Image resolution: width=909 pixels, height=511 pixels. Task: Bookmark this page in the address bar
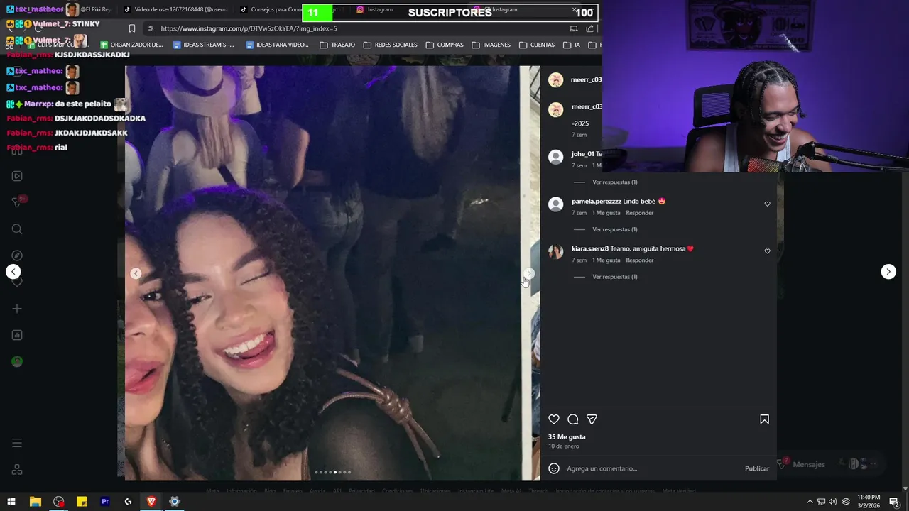(131, 28)
